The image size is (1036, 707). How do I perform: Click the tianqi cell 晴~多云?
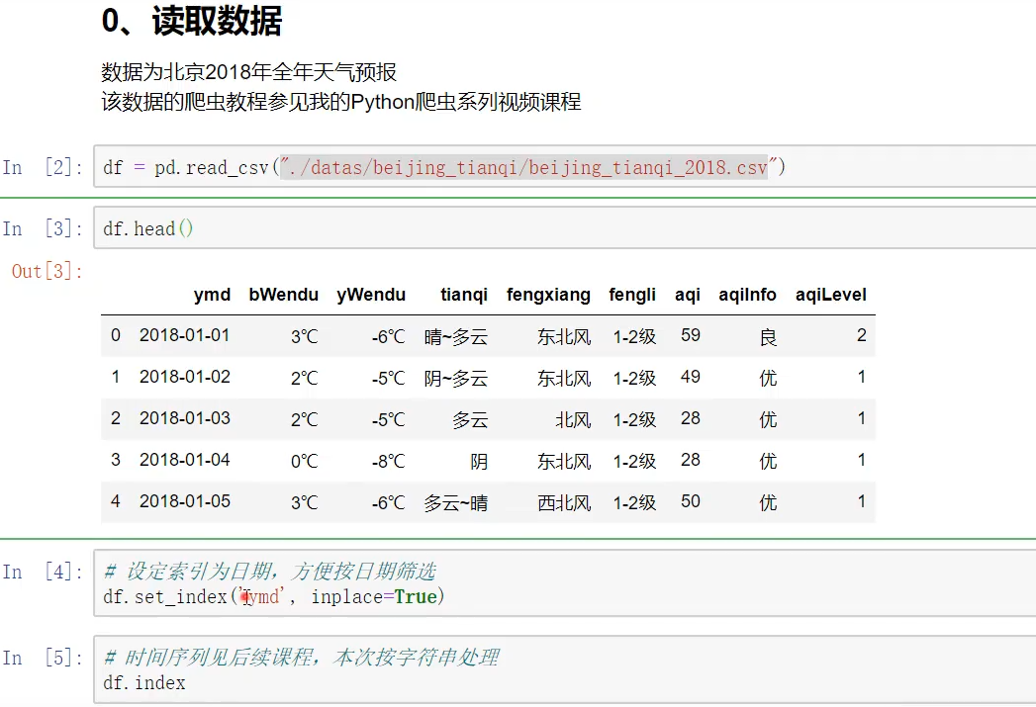(x=456, y=336)
